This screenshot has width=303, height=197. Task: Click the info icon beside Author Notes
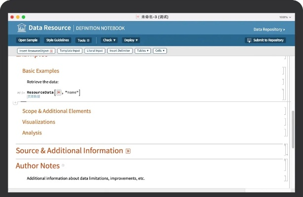click(63, 165)
